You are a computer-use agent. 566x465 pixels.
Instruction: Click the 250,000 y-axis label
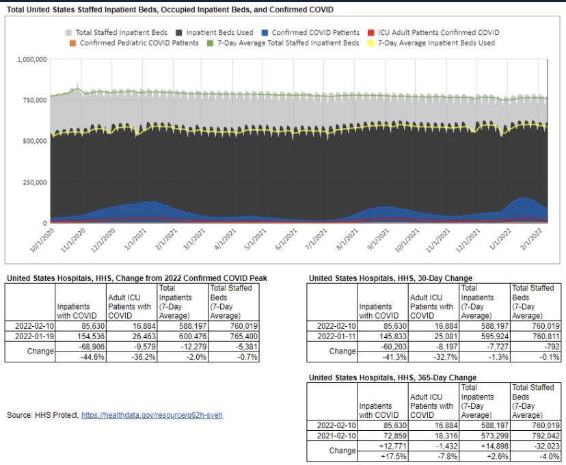33,183
